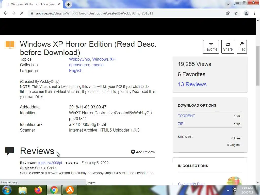Launch Firefox from the taskbar
This screenshot has height=195, width=260.
coord(38,190)
